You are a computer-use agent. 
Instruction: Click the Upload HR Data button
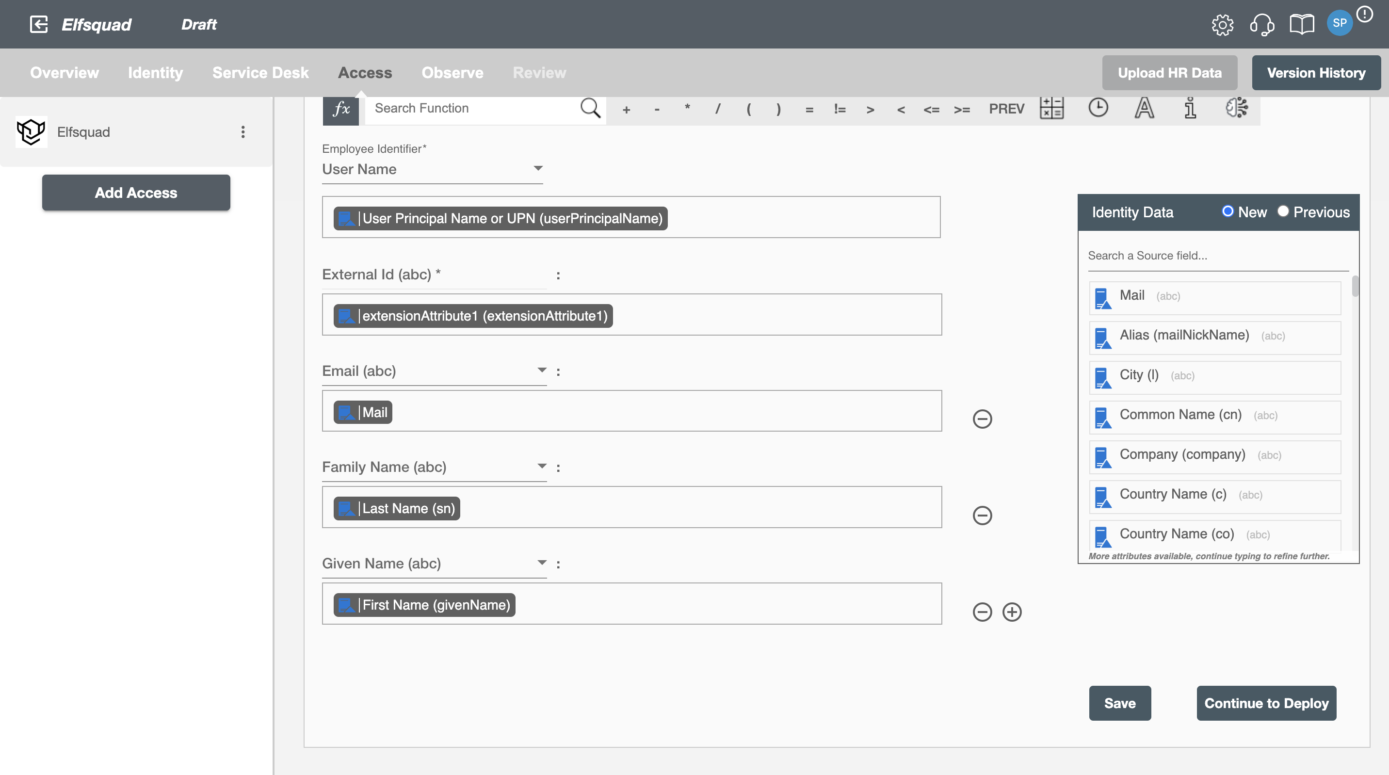[1169, 73]
